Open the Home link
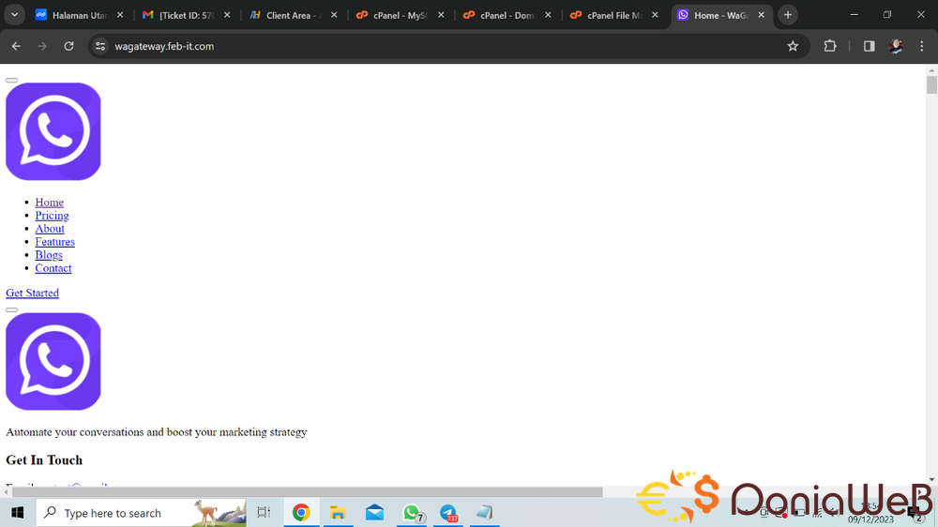The image size is (938, 527). coord(49,203)
